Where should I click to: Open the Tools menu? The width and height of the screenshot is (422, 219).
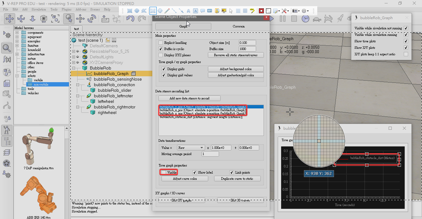pyautogui.click(x=54, y=10)
